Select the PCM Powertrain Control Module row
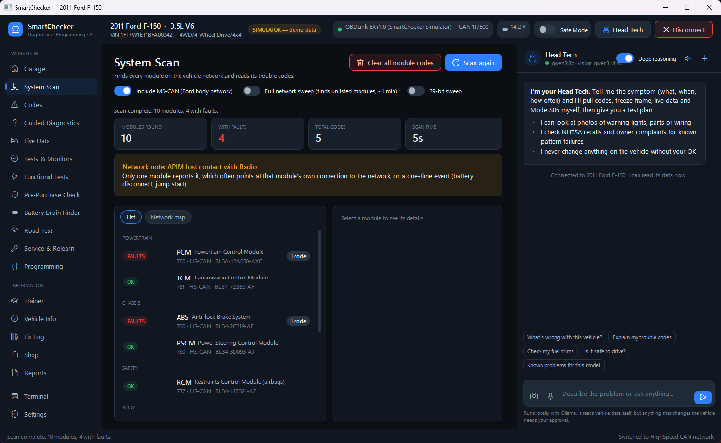721x443 pixels. pyautogui.click(x=216, y=256)
